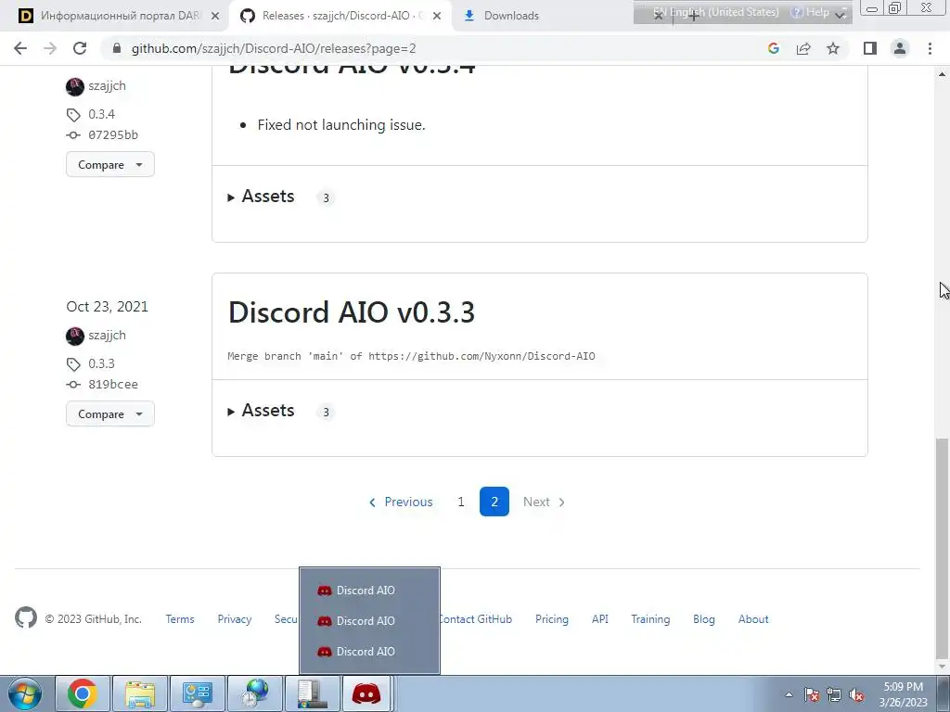Viewport: 950px width, 712px height.
Task: Open Chrome from the taskbar
Action: coord(83,693)
